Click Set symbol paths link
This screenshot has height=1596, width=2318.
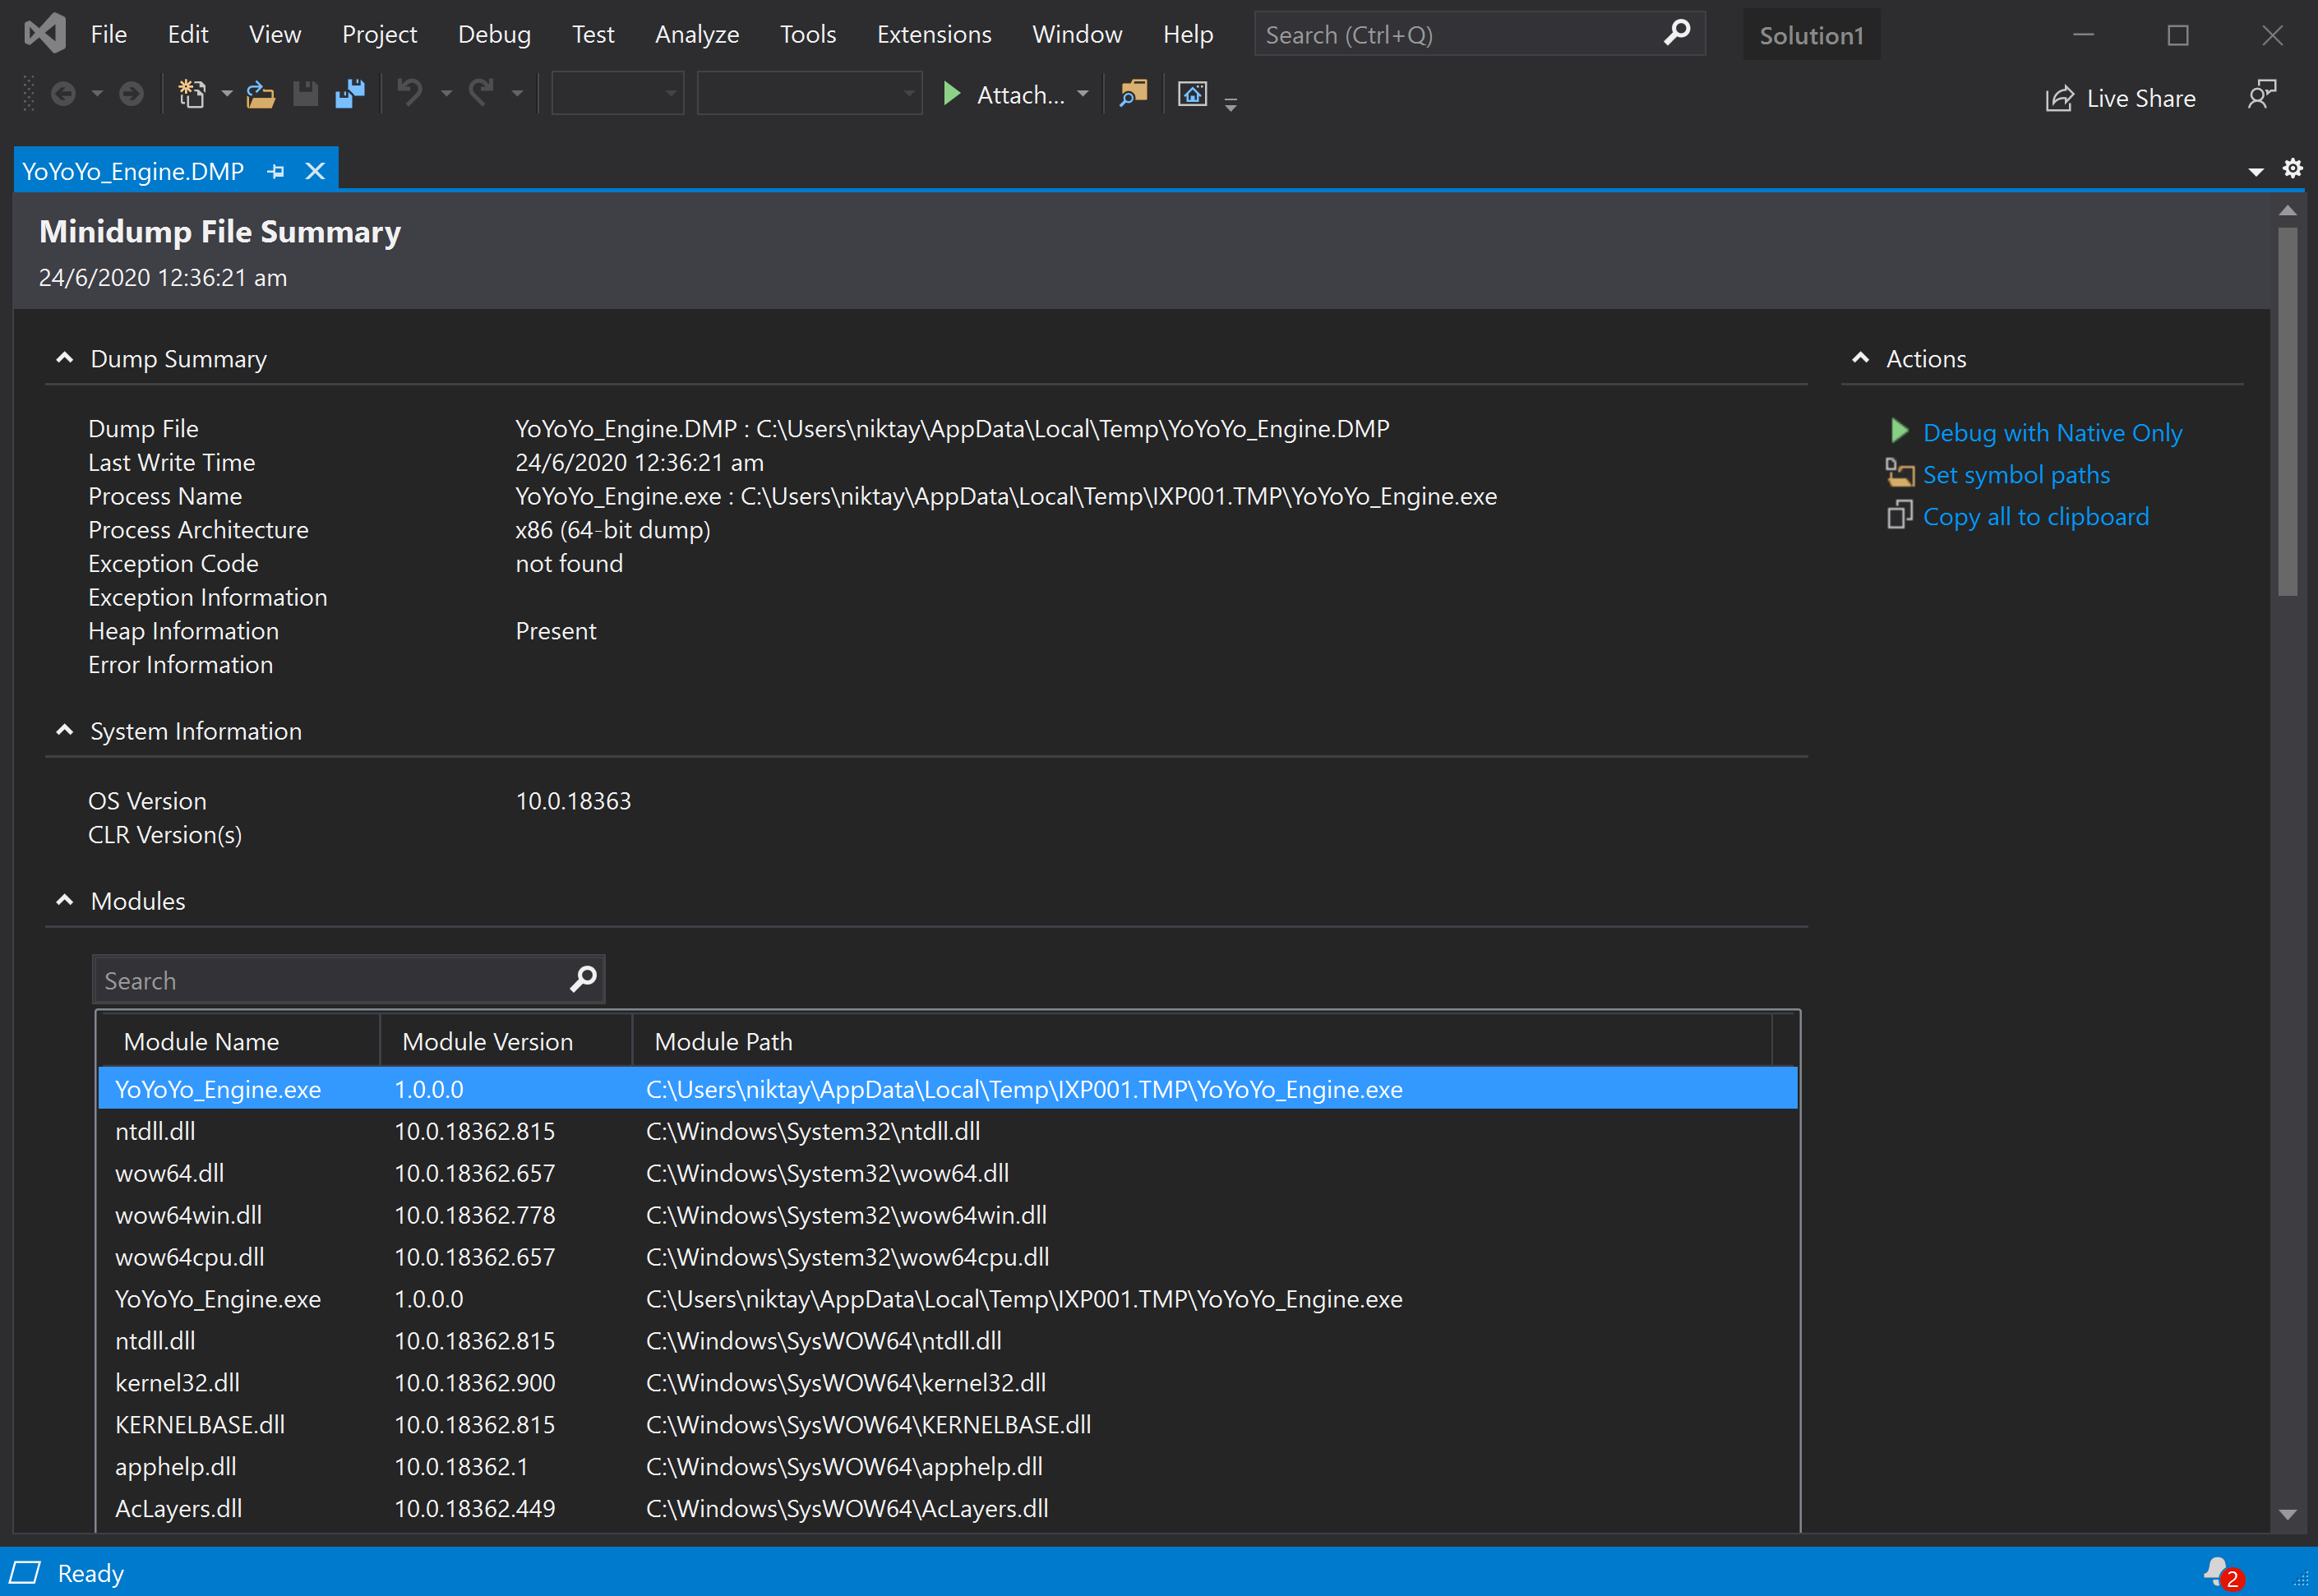2015,474
